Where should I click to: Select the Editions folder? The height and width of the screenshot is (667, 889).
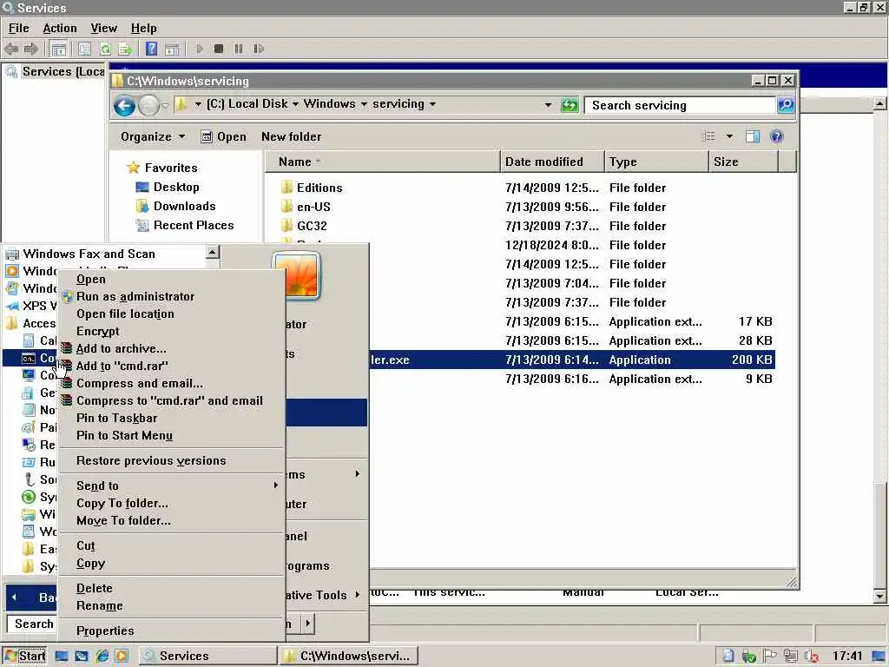coord(319,188)
